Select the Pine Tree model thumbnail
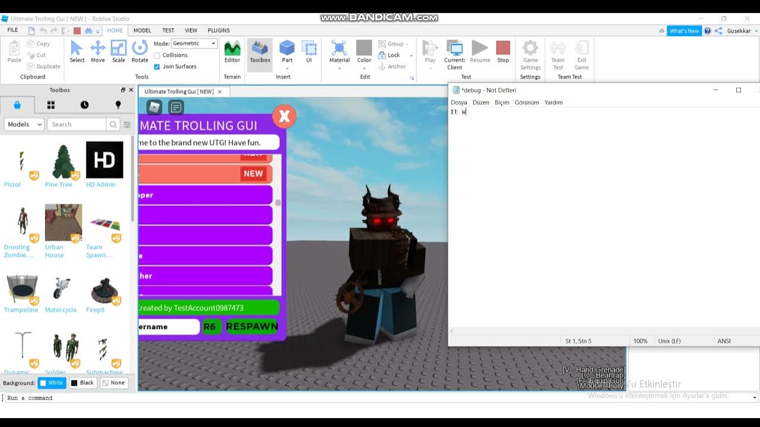The height and width of the screenshot is (427, 760). [64, 160]
